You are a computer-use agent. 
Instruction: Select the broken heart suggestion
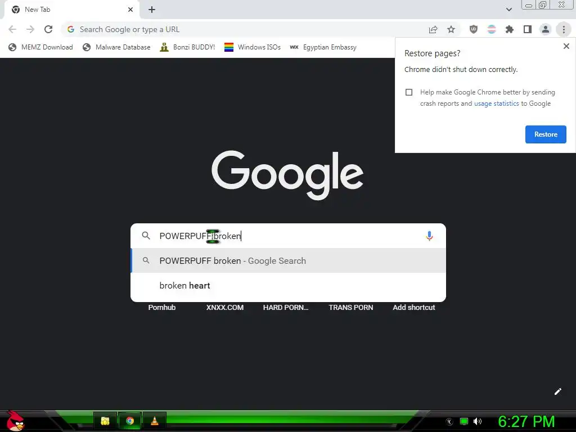289,285
